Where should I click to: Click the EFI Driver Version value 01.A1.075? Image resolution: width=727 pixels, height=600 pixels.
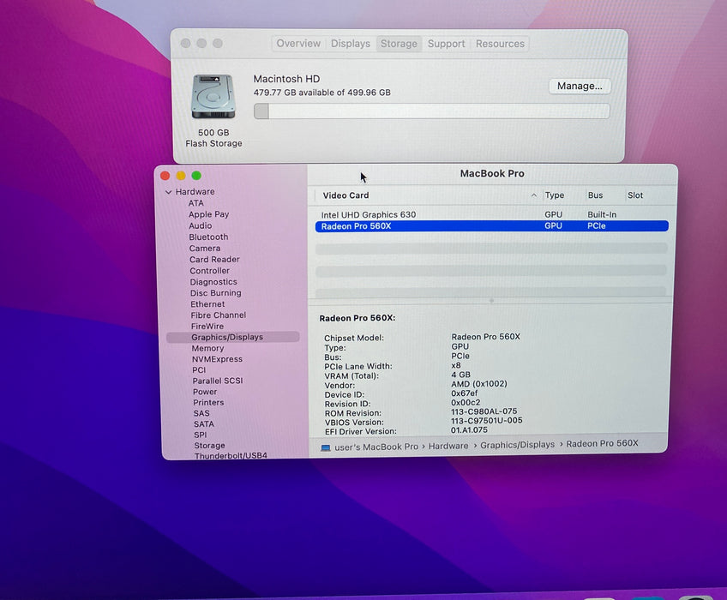[469, 429]
